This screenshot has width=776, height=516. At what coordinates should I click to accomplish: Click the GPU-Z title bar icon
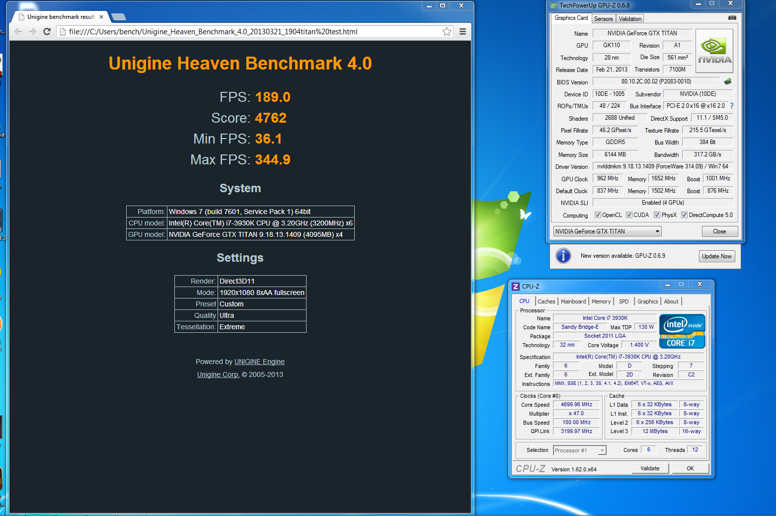click(554, 5)
